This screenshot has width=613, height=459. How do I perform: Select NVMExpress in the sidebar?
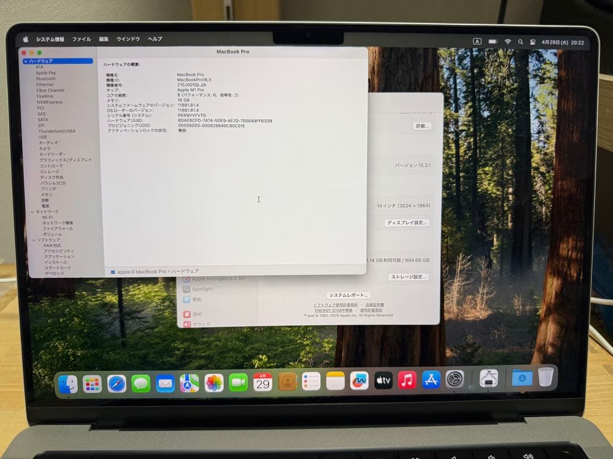pos(49,102)
